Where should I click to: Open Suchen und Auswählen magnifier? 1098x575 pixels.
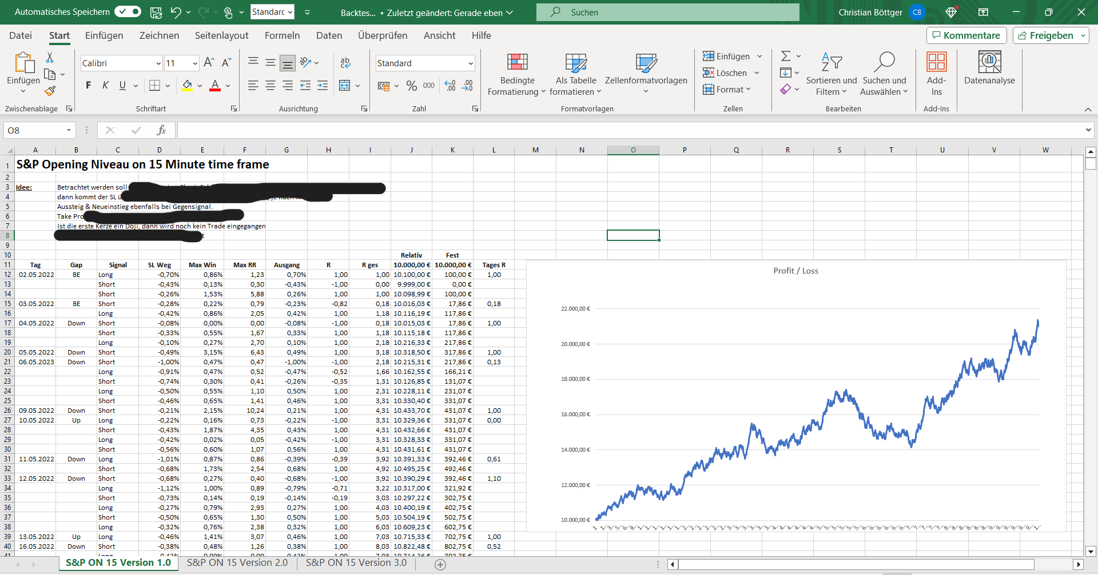[884, 63]
